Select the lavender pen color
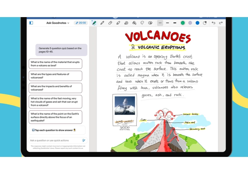The width and height of the screenshot is (248, 174). point(190,23)
